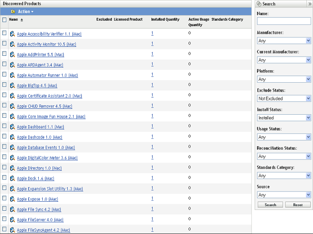Click the Reset button
Image resolution: width=313 pixels, height=234 pixels.
point(298,205)
